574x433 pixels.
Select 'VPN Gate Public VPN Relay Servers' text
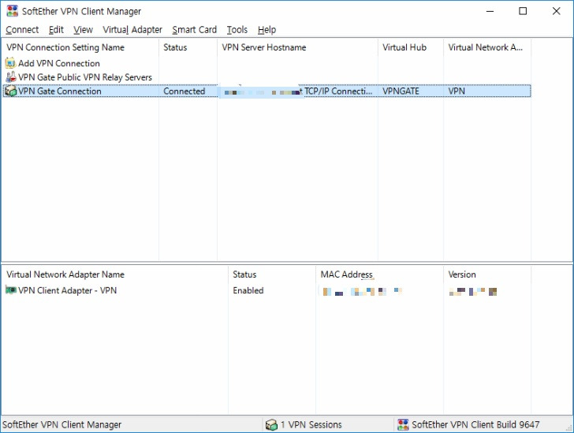coord(85,77)
